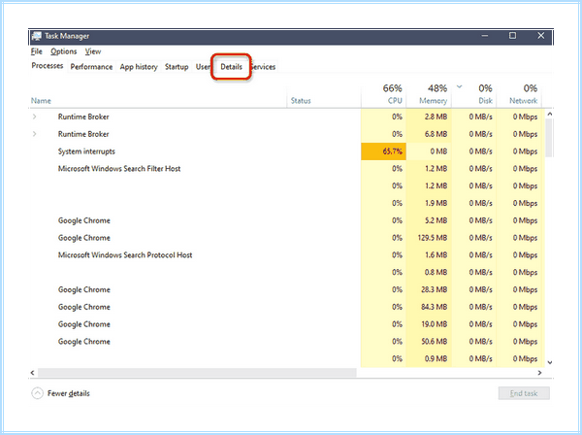
Task: Open the Details tab
Action: tap(231, 67)
